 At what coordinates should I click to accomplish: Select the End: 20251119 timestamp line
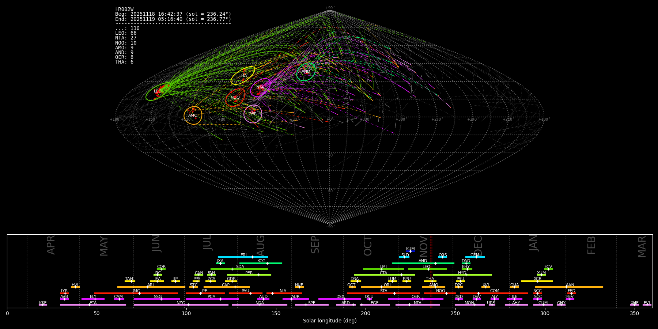pyautogui.click(x=173, y=19)
